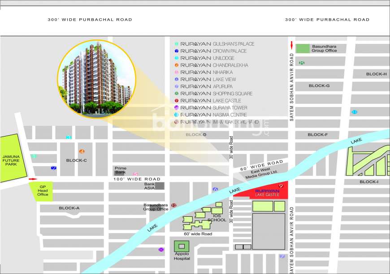Image resolution: width=390 pixels, height=274 pixels.
Task: Click pink map marker 5 beside Prime Bank
Action: tap(135, 174)
